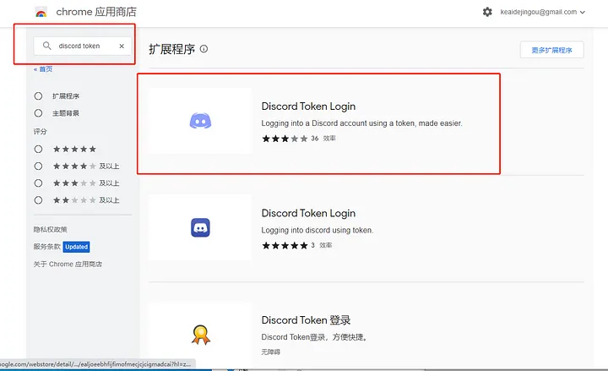The image size is (608, 371).
Task: Click the first Discord Token Login logo
Action: pos(200,121)
